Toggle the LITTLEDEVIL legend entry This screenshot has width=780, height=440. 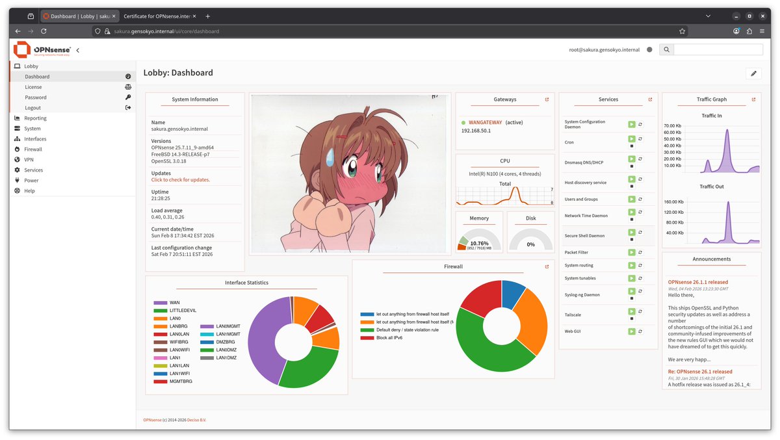174,311
